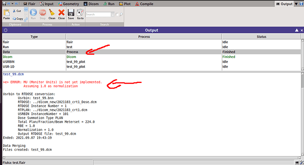Open the Compile tab
The height and width of the screenshot is (165, 304).
click(144, 4)
